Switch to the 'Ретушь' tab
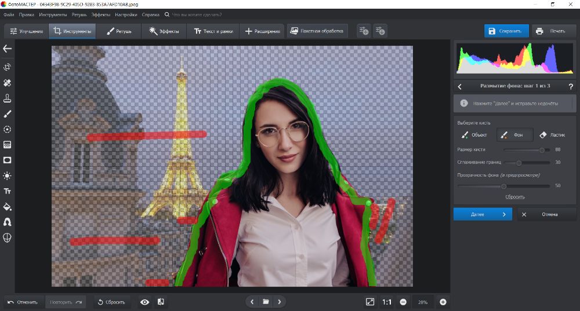The width and height of the screenshot is (580, 311). pos(119,31)
